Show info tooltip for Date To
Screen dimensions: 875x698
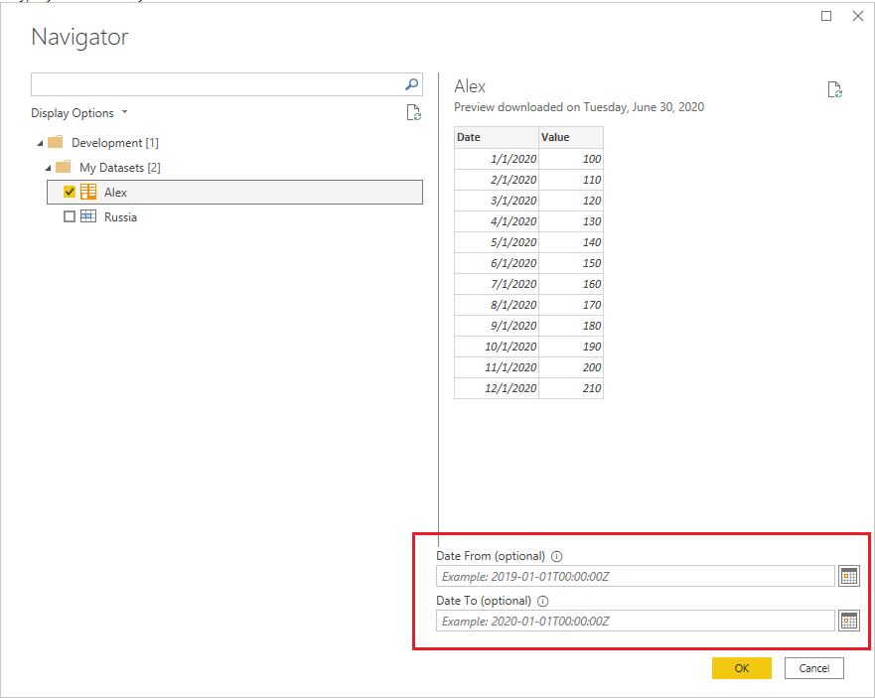tap(543, 601)
